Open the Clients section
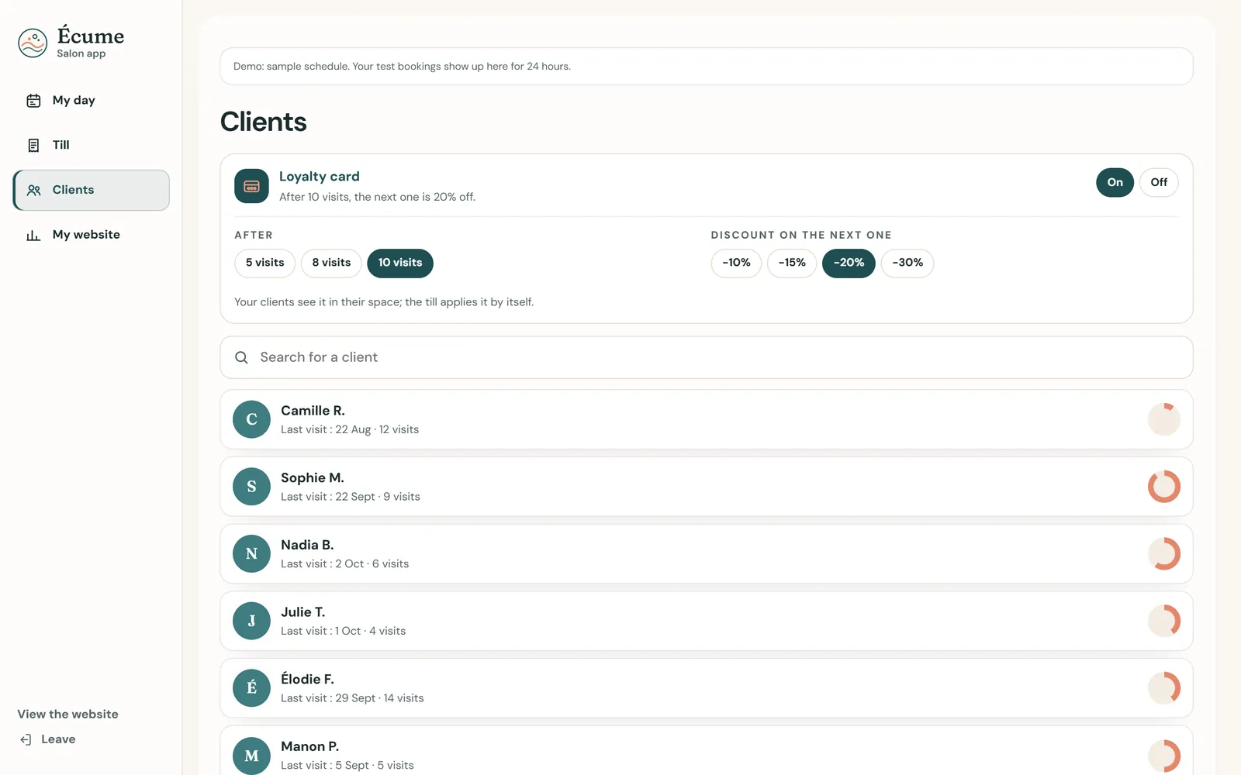This screenshot has width=1241, height=775. 92,190
